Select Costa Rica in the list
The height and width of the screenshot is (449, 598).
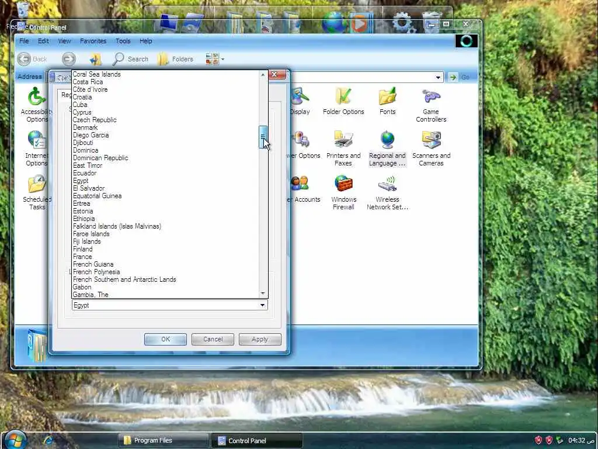pyautogui.click(x=88, y=82)
